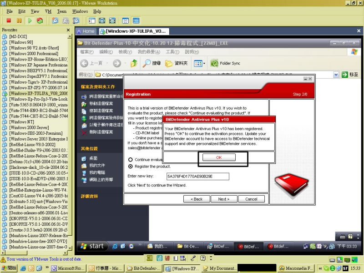Click the 資料夾 folders icon in Explorer
Image resolution: width=364 pixels, height=273 pixels.
pos(169,63)
